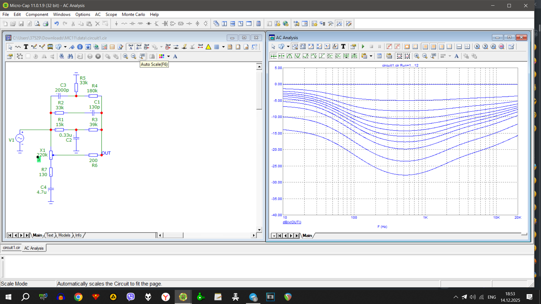Open the dropdown beside the clipboard icon in analysis toolbar
The height and width of the screenshot is (304, 541).
371,56
